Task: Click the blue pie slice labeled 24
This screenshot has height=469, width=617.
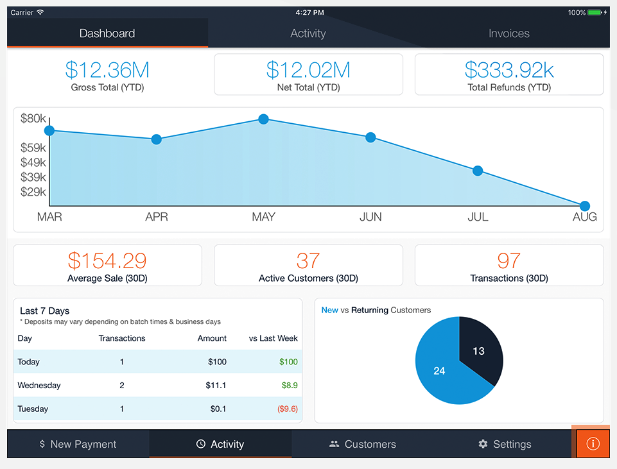Action: tap(440, 372)
